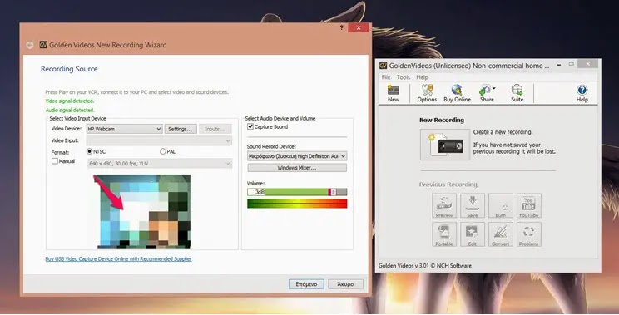Click the audio level meter bar

click(297, 204)
